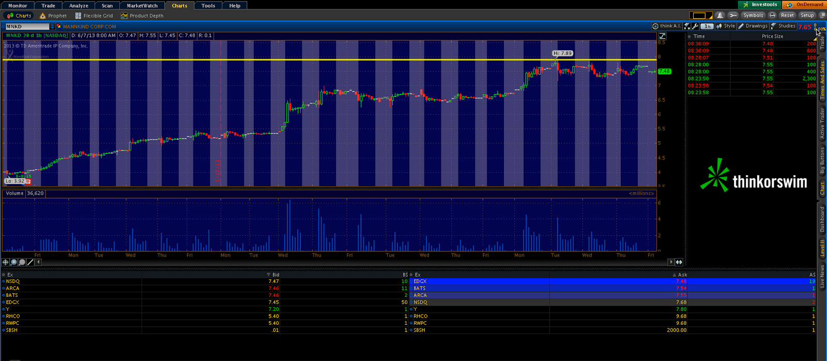
Task: Click the zoom out magnifier icon
Action: [22, 262]
